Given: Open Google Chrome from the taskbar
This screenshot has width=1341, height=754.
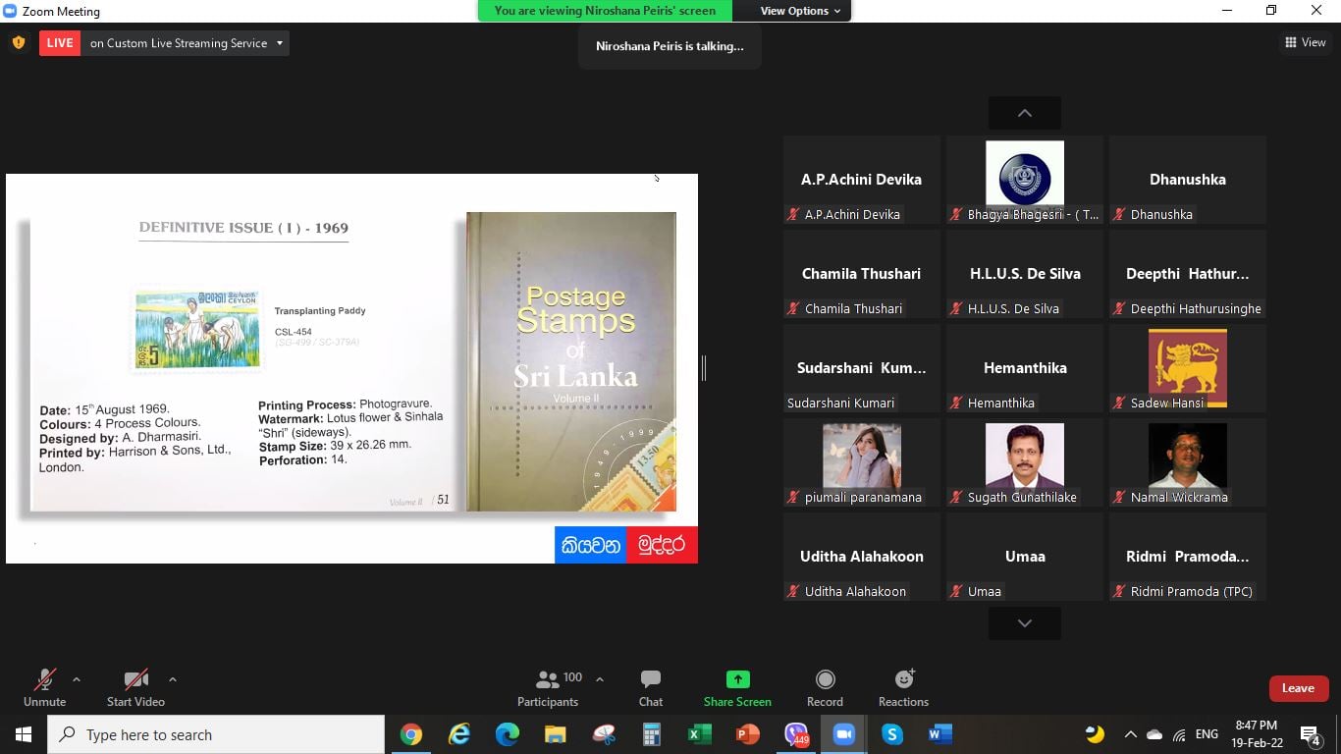Looking at the screenshot, I should pyautogui.click(x=410, y=734).
